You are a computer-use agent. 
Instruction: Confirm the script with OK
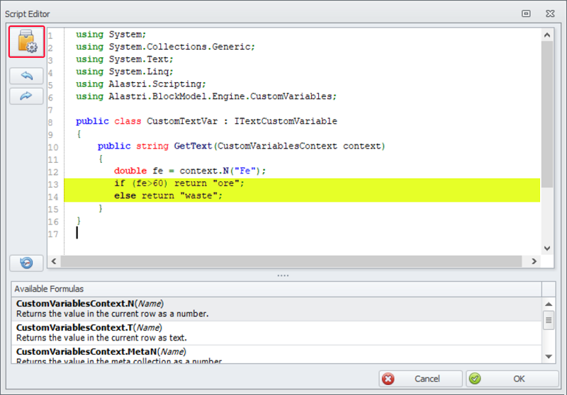pos(512,379)
